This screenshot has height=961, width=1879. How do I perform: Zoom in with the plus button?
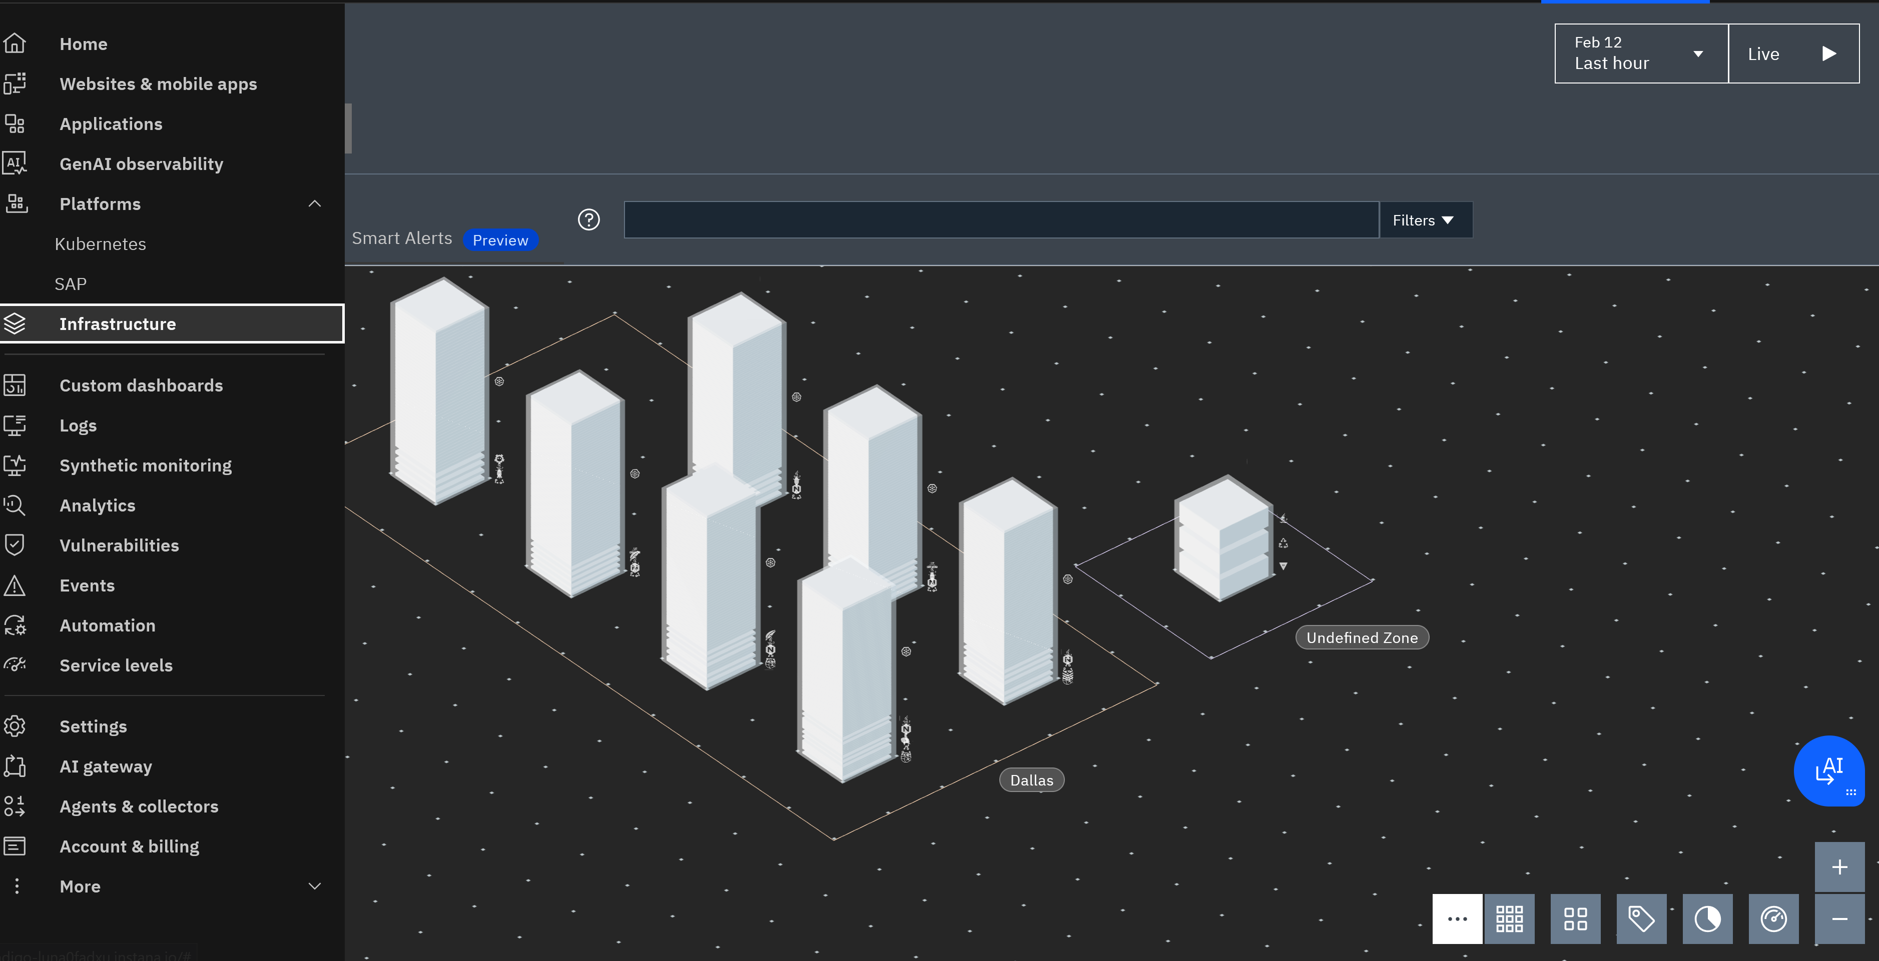[x=1839, y=867]
